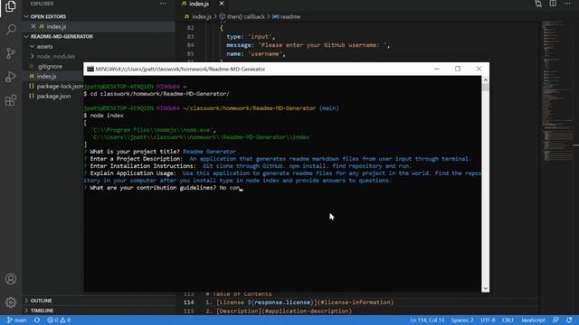
Task: Click the editor minimap
Action: 558,92
